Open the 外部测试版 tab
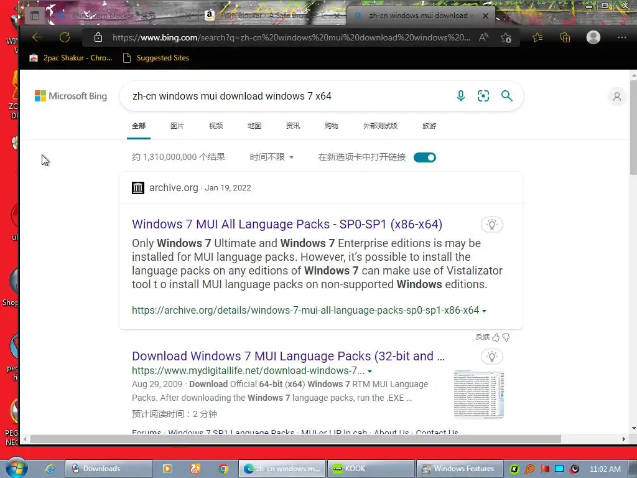This screenshot has height=478, width=637. 380,126
